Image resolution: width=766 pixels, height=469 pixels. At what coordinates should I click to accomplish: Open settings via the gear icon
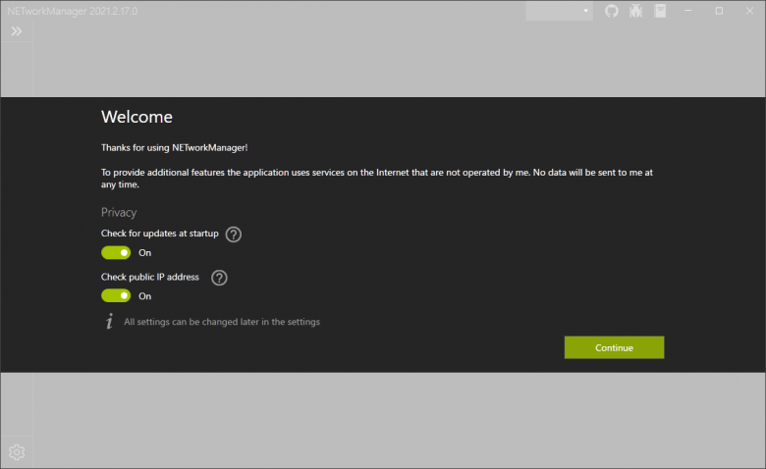coord(17,452)
